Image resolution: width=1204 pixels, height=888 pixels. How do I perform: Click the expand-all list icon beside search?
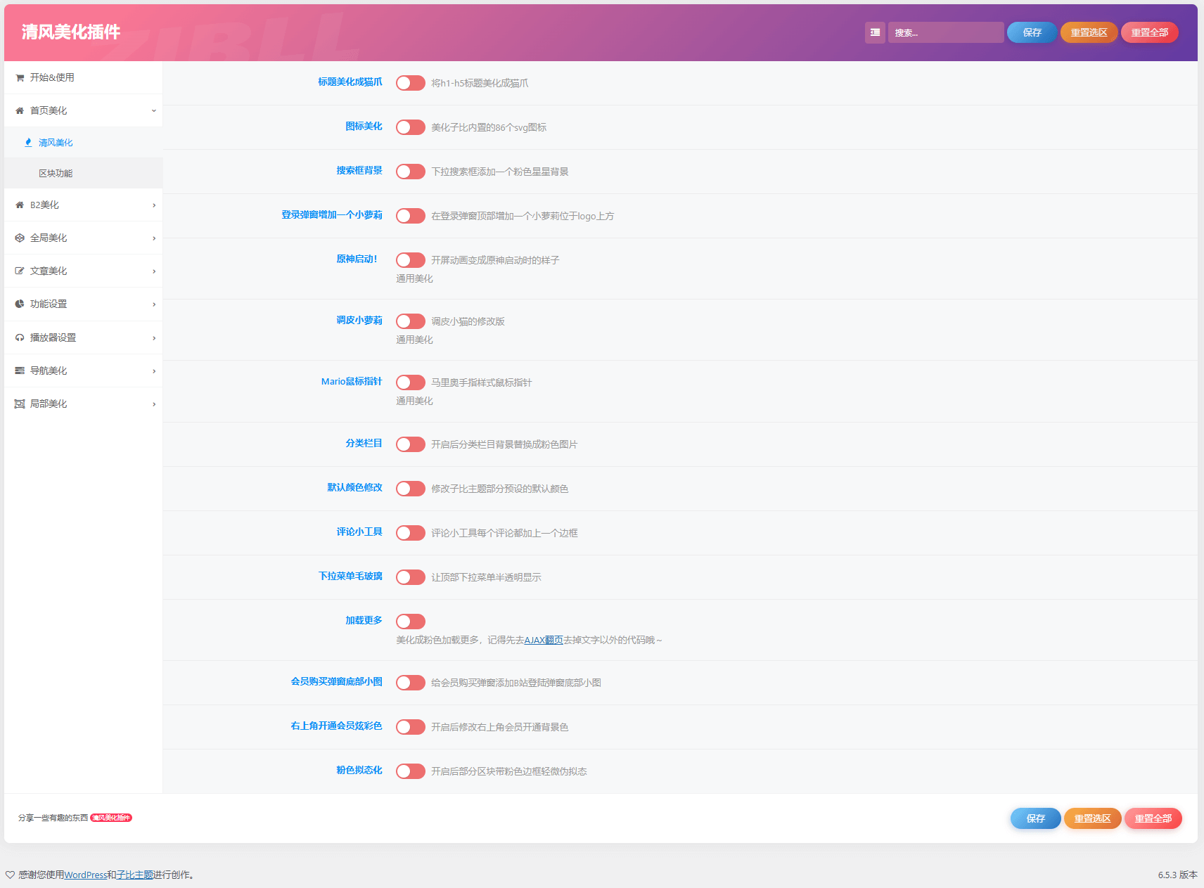875,32
